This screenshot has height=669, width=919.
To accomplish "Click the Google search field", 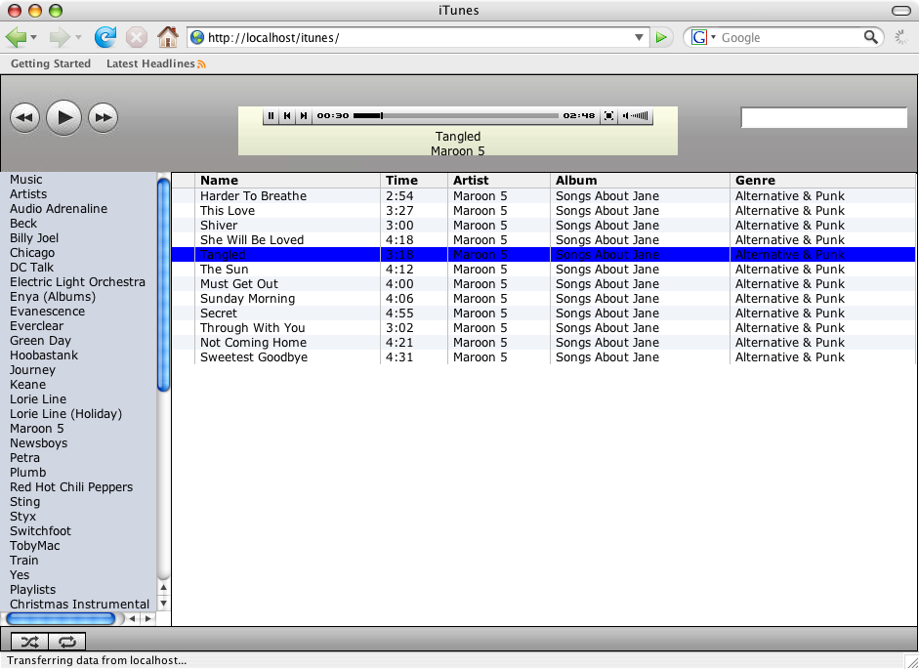I will coord(791,37).
